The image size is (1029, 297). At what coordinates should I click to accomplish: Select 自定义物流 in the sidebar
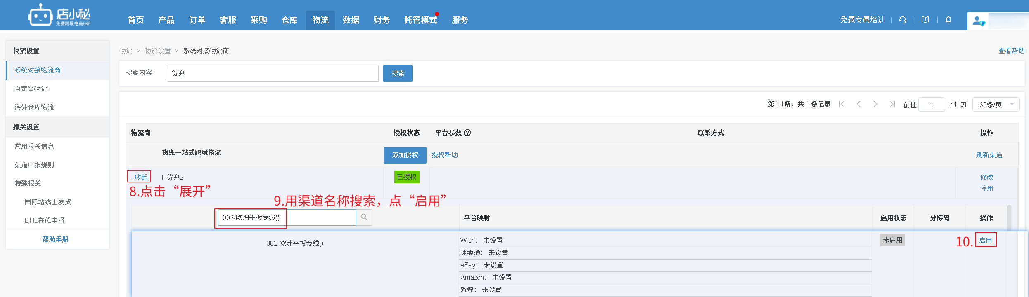tap(31, 89)
